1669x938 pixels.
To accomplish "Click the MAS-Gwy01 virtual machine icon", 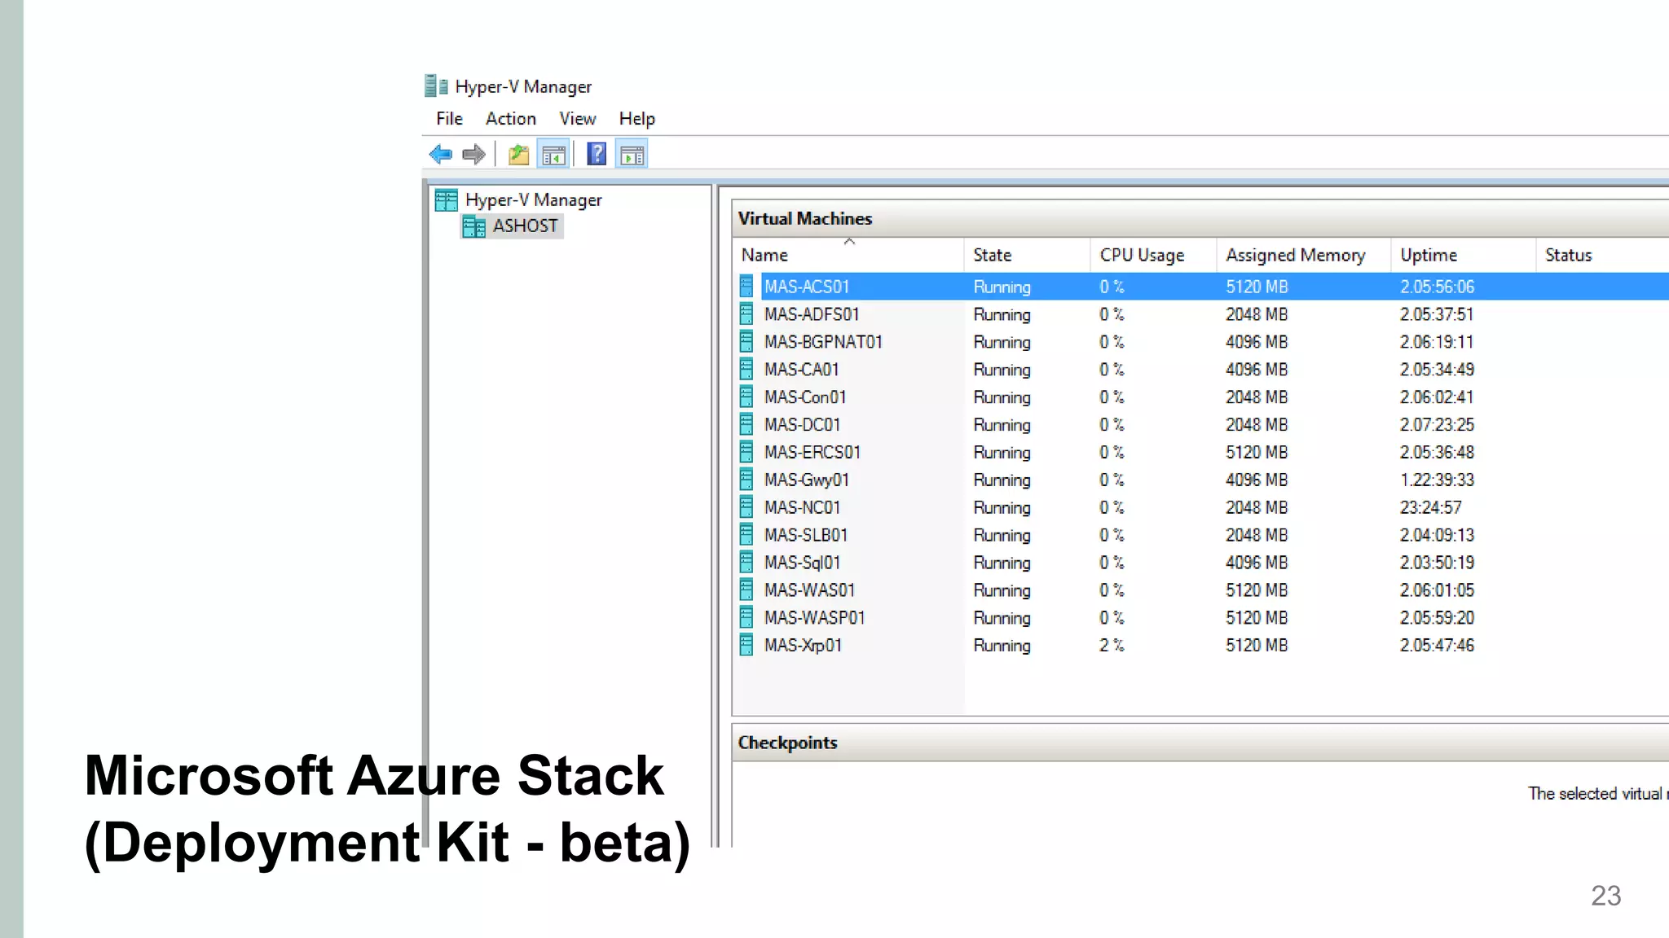I will tap(746, 480).
